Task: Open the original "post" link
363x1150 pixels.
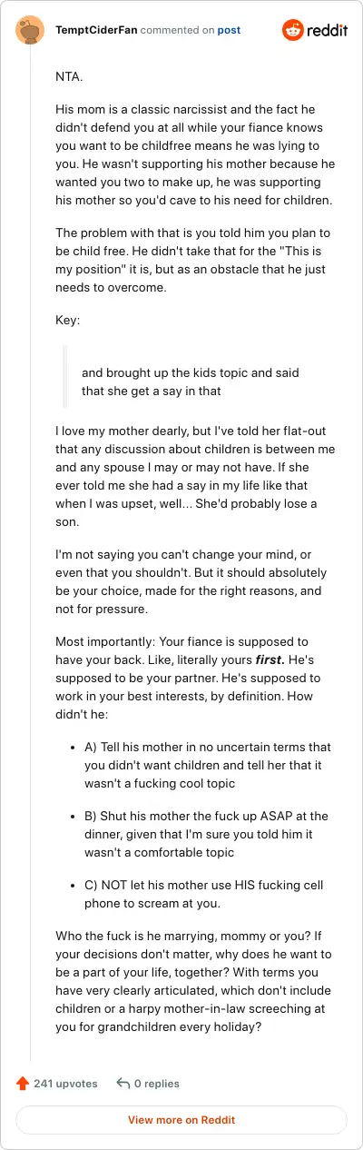Action: click(x=229, y=30)
